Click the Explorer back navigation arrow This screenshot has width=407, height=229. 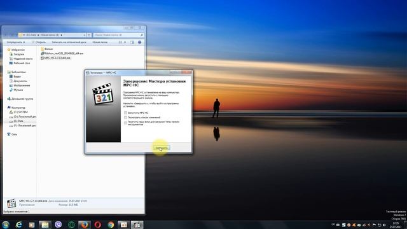pyautogui.click(x=6, y=35)
